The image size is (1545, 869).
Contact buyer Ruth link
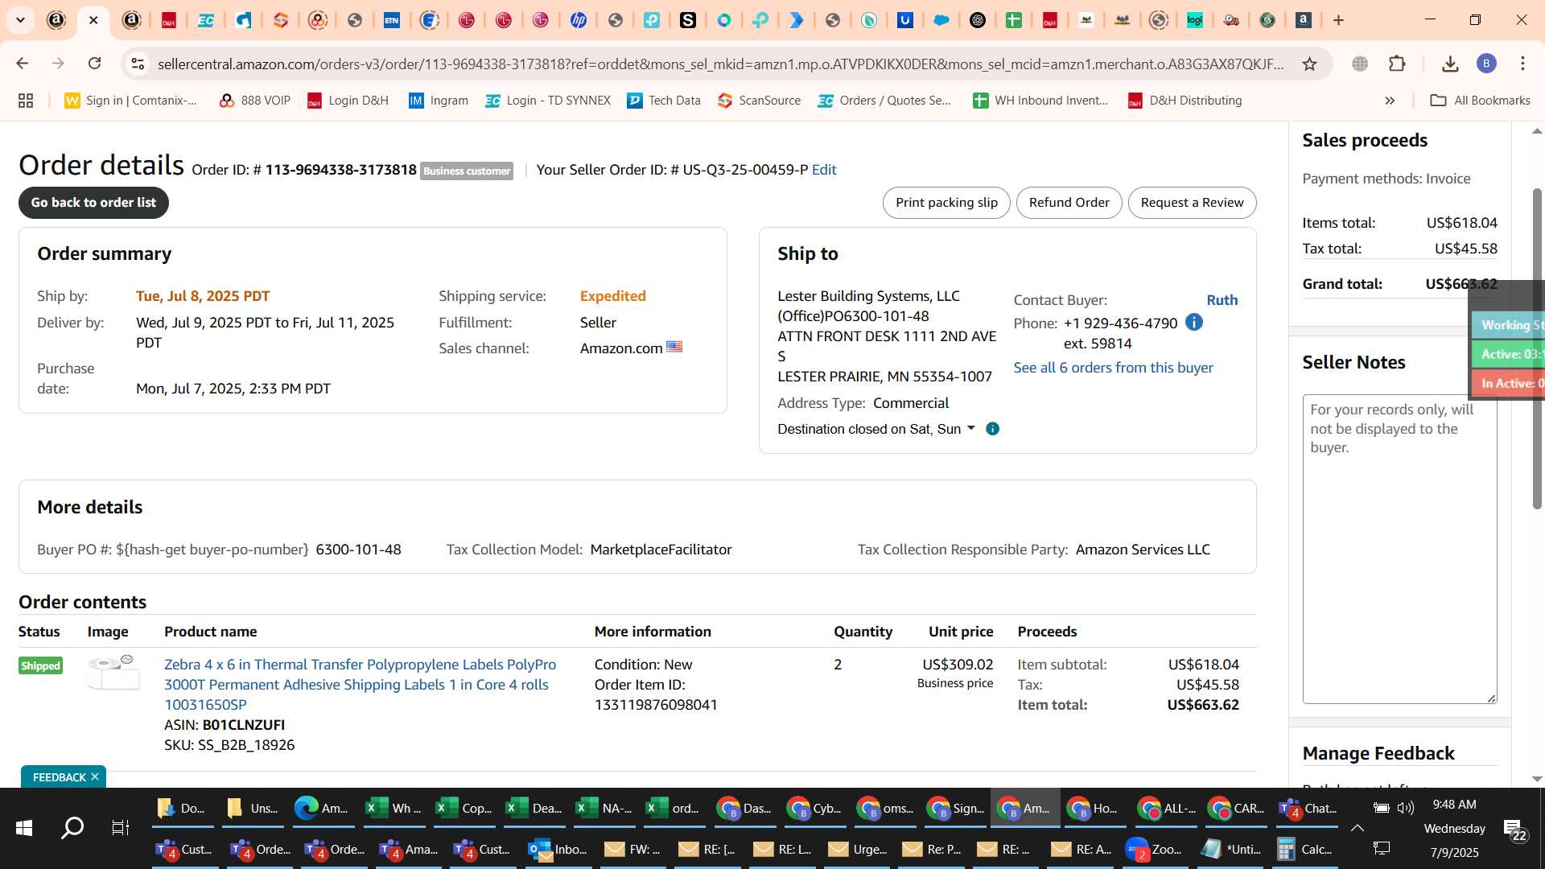(x=1222, y=300)
